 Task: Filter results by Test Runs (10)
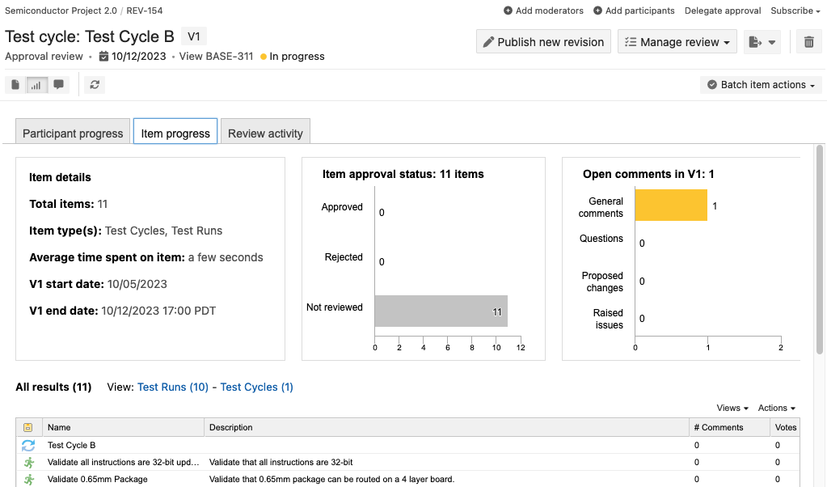173,387
